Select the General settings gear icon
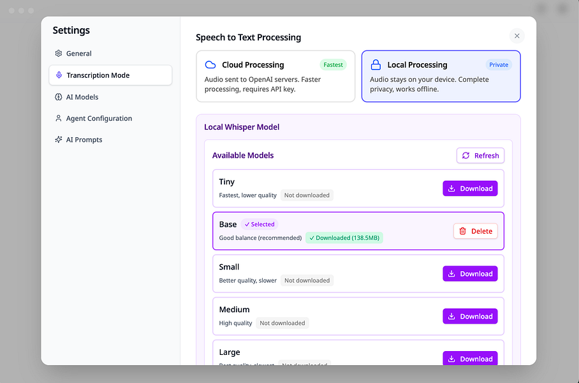This screenshot has width=579, height=383. tap(59, 53)
